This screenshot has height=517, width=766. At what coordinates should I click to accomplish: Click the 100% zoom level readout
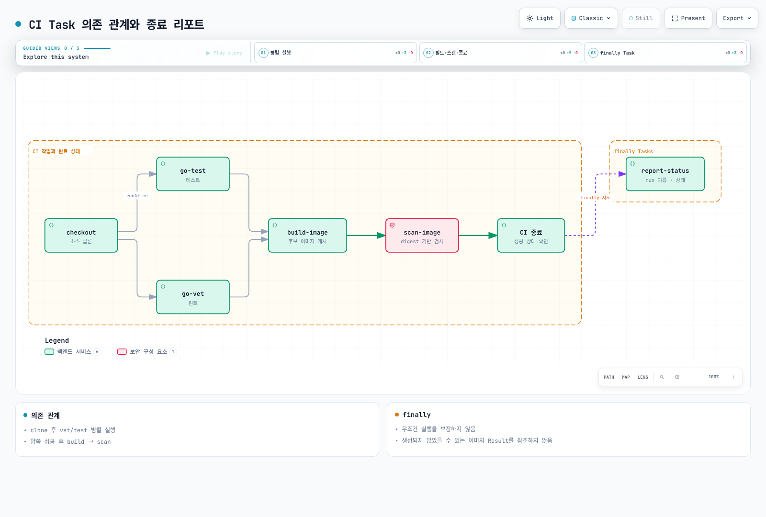714,377
